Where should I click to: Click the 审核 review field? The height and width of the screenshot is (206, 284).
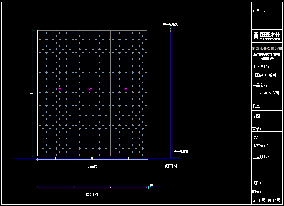(x=257, y=129)
